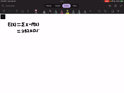Switch to the View tab
Screen dimensions: 124x93
(x=75, y=6)
